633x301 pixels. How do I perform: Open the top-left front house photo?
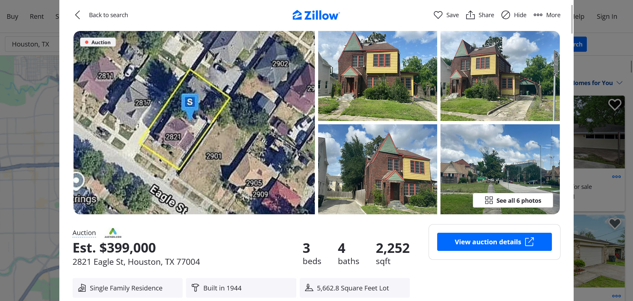(x=377, y=76)
